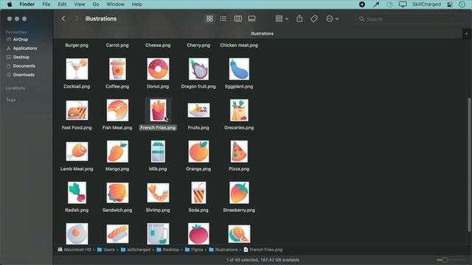Screen dimensions: 472x265
Task: Select the Eggplant.png file icon
Action: point(239,69)
